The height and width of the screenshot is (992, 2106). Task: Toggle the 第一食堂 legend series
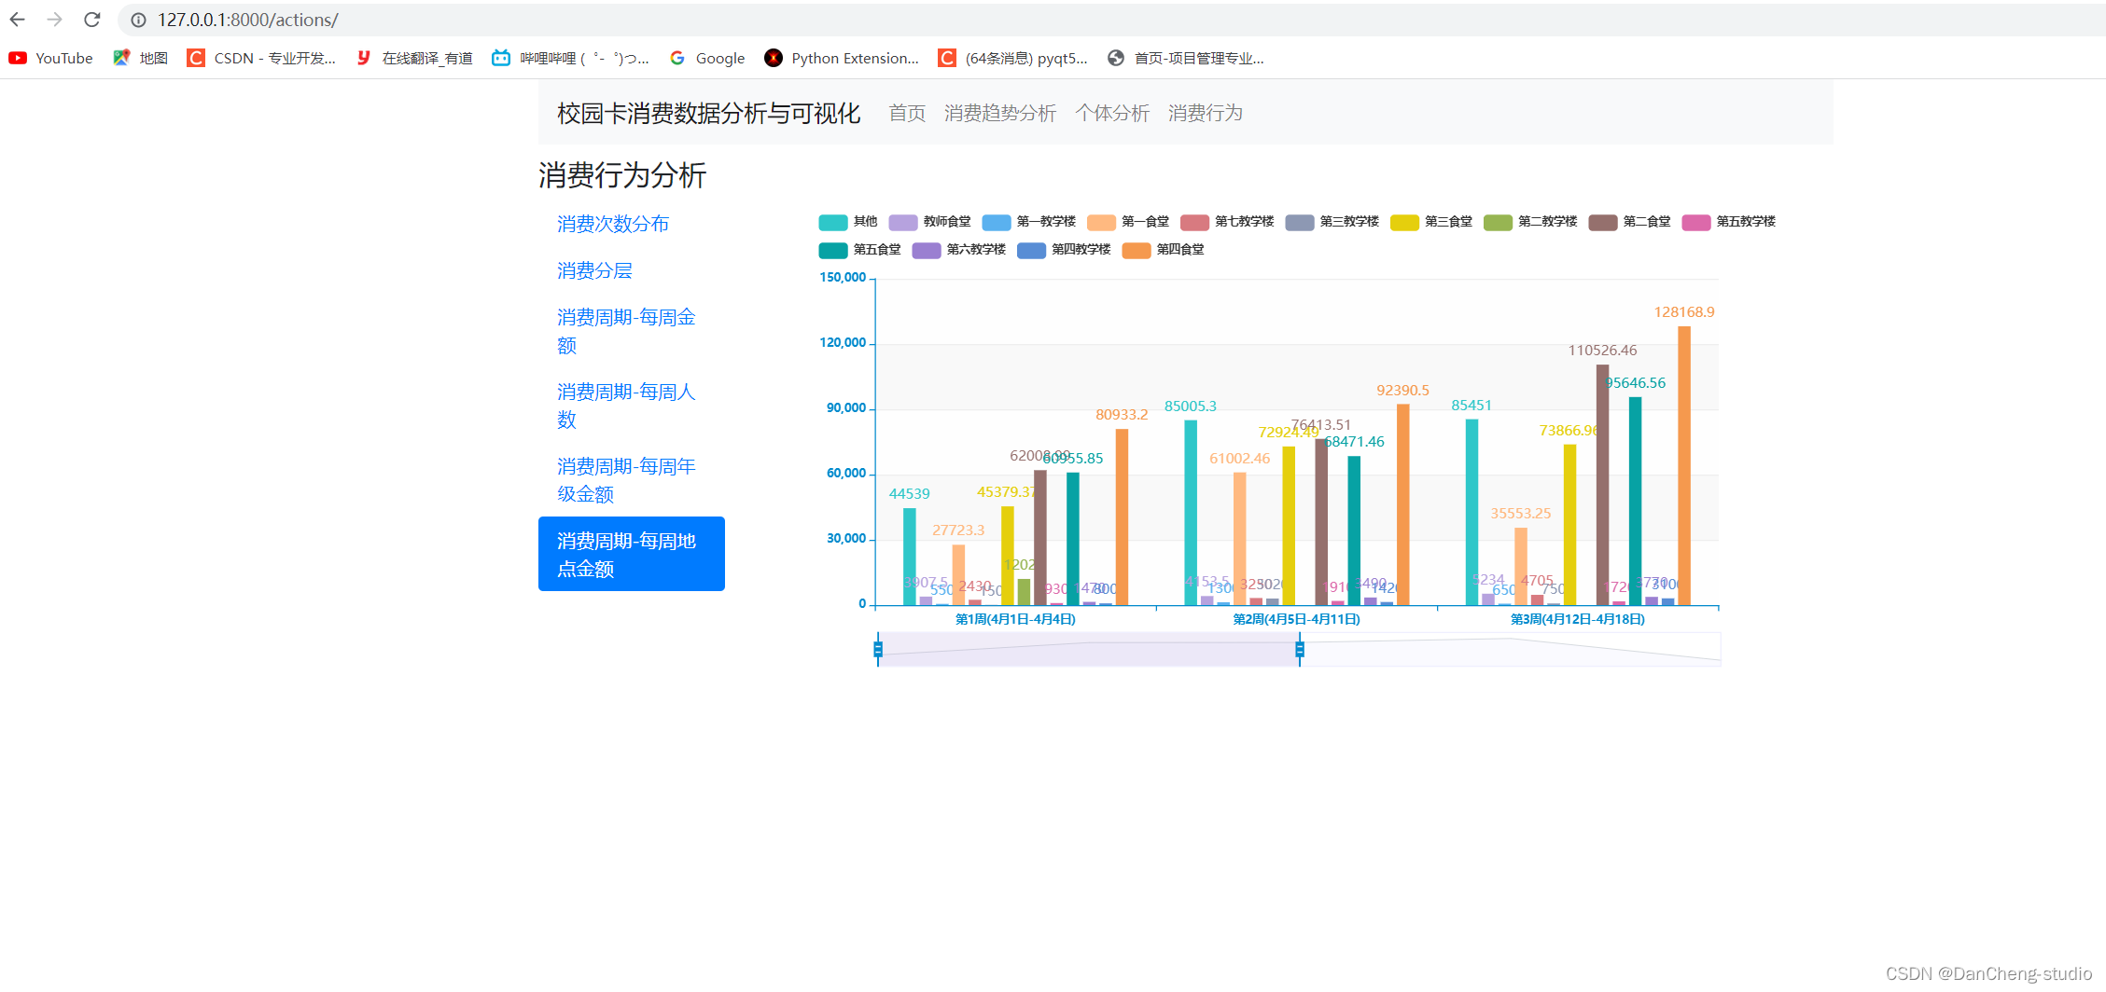pos(1127,222)
